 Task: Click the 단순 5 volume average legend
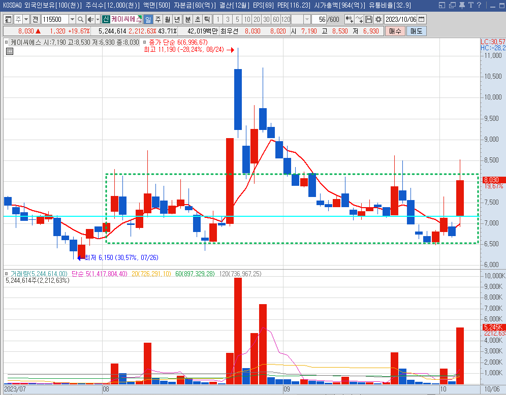tap(100, 274)
